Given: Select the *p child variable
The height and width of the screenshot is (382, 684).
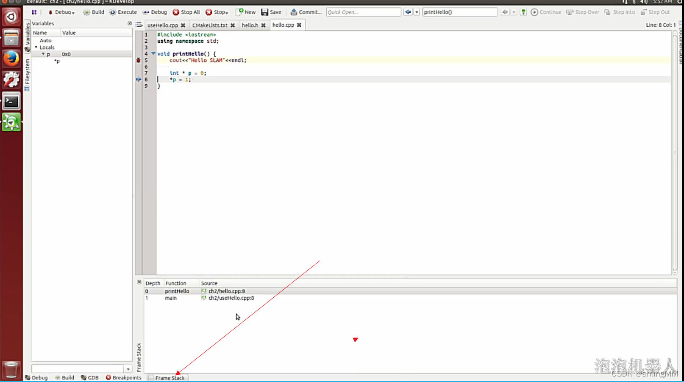Looking at the screenshot, I should click(57, 61).
